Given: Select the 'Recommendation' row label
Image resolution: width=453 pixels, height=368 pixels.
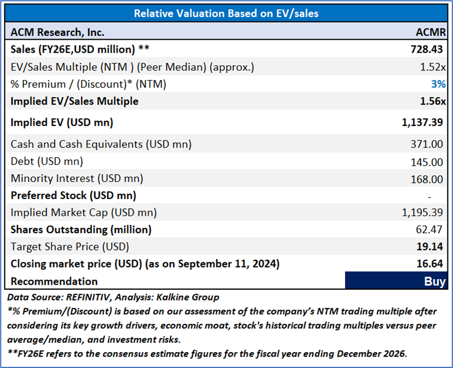Looking at the screenshot, I should [x=54, y=281].
